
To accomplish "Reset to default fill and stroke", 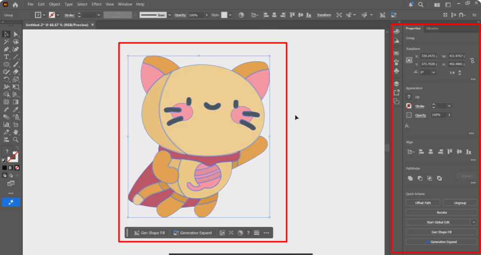I will [4, 160].
